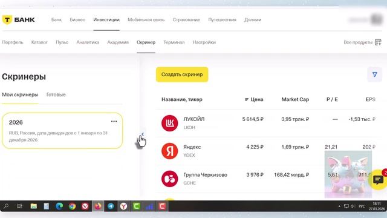The image size is (387, 218).
Task: Sort by the Цена column
Action: (x=254, y=99)
